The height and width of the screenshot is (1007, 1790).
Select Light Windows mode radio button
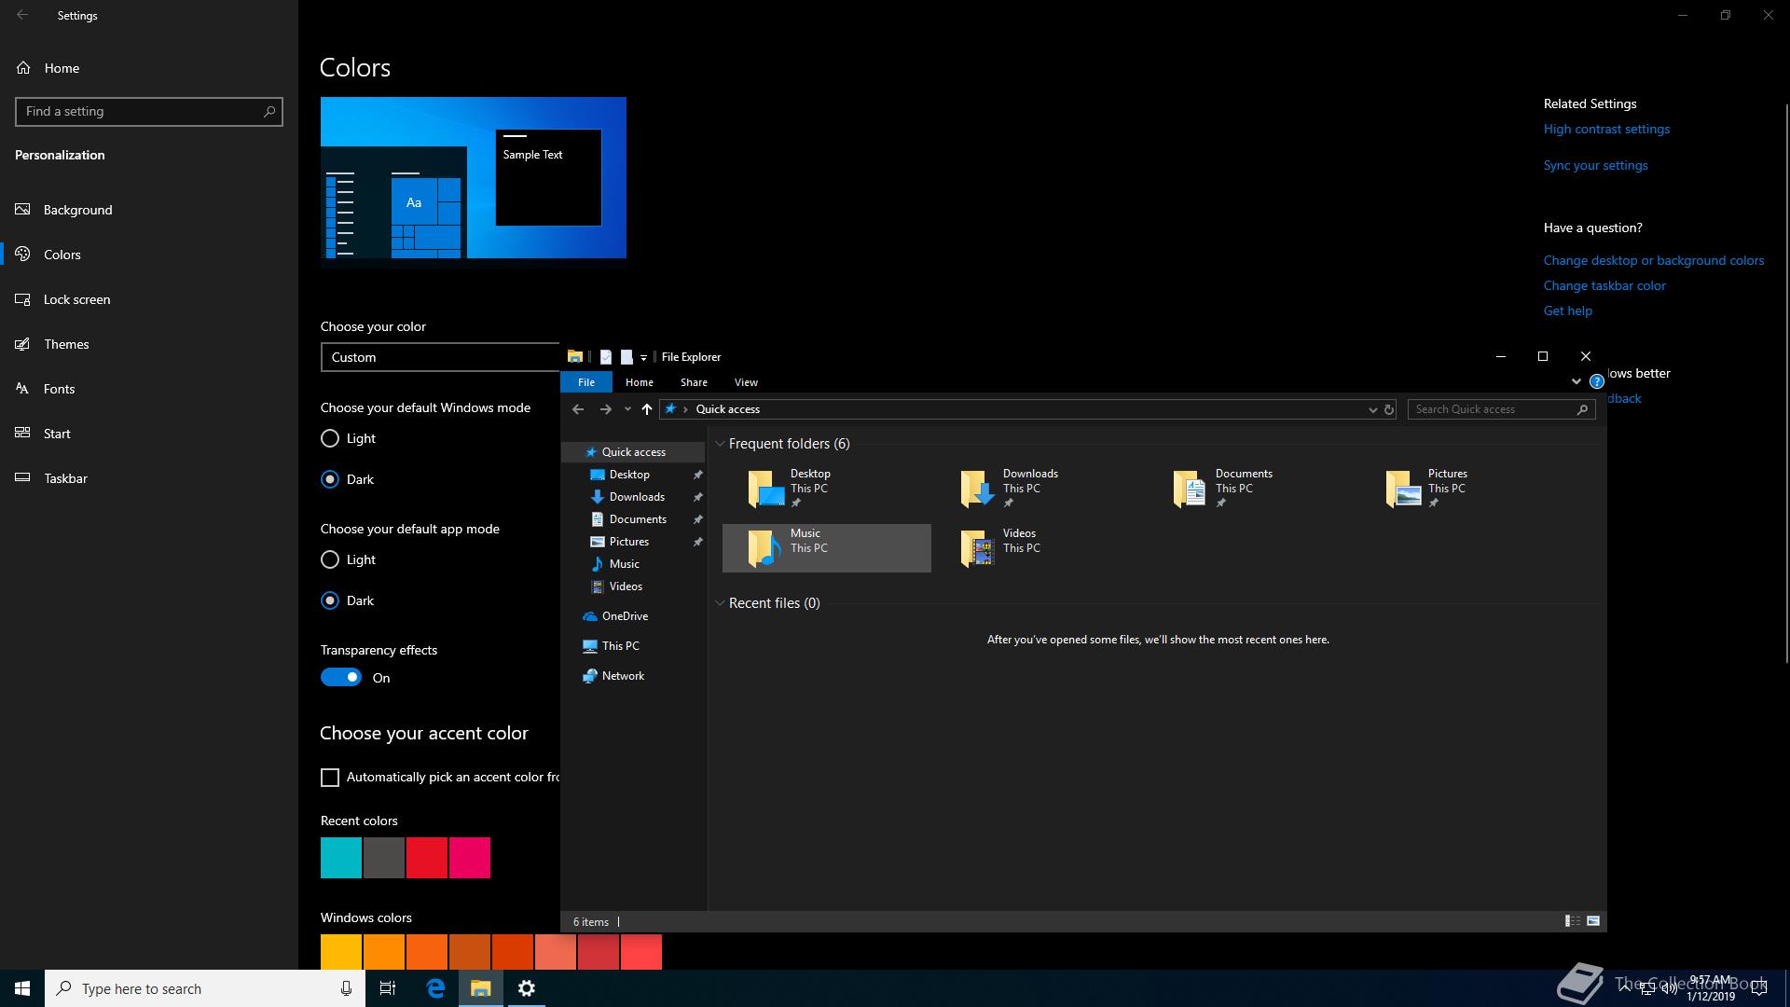coord(330,438)
